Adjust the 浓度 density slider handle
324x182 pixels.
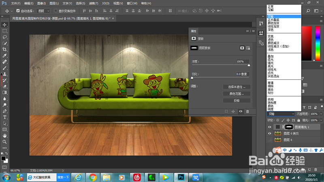point(249,65)
